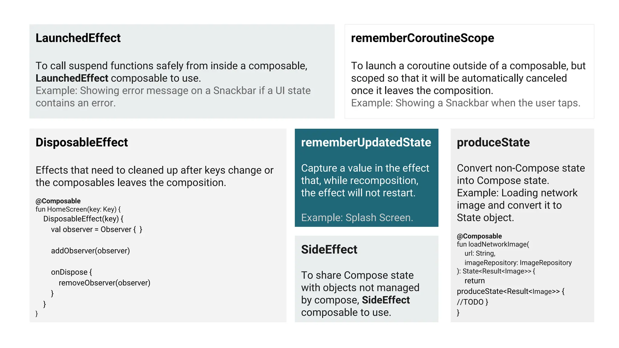Click the "fun loadNetworkImage(" code line
Screen dimensions: 619x348
493,244
